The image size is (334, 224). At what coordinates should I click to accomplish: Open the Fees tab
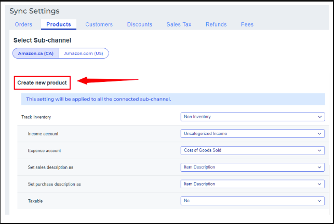point(247,24)
